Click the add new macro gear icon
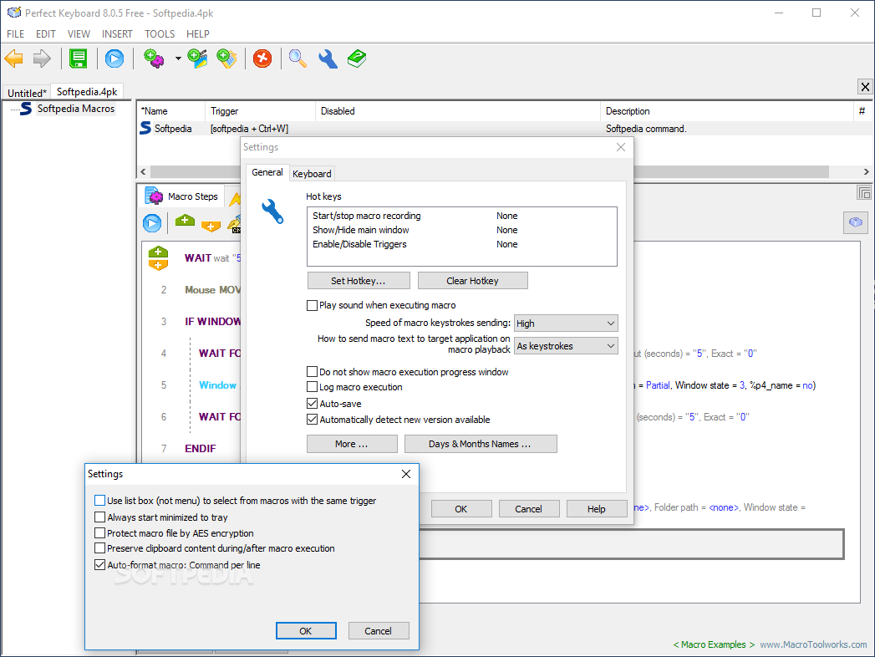 (154, 59)
